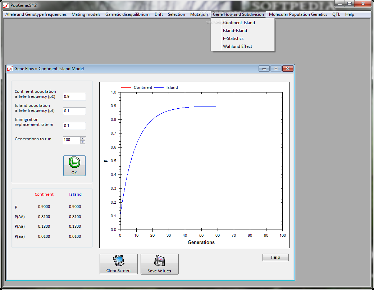Open the Gametic disequilibrium menu
The width and height of the screenshot is (374, 290).
pyautogui.click(x=127, y=14)
